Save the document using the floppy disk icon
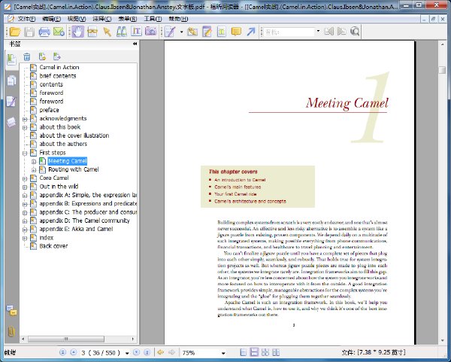 tap(29, 32)
